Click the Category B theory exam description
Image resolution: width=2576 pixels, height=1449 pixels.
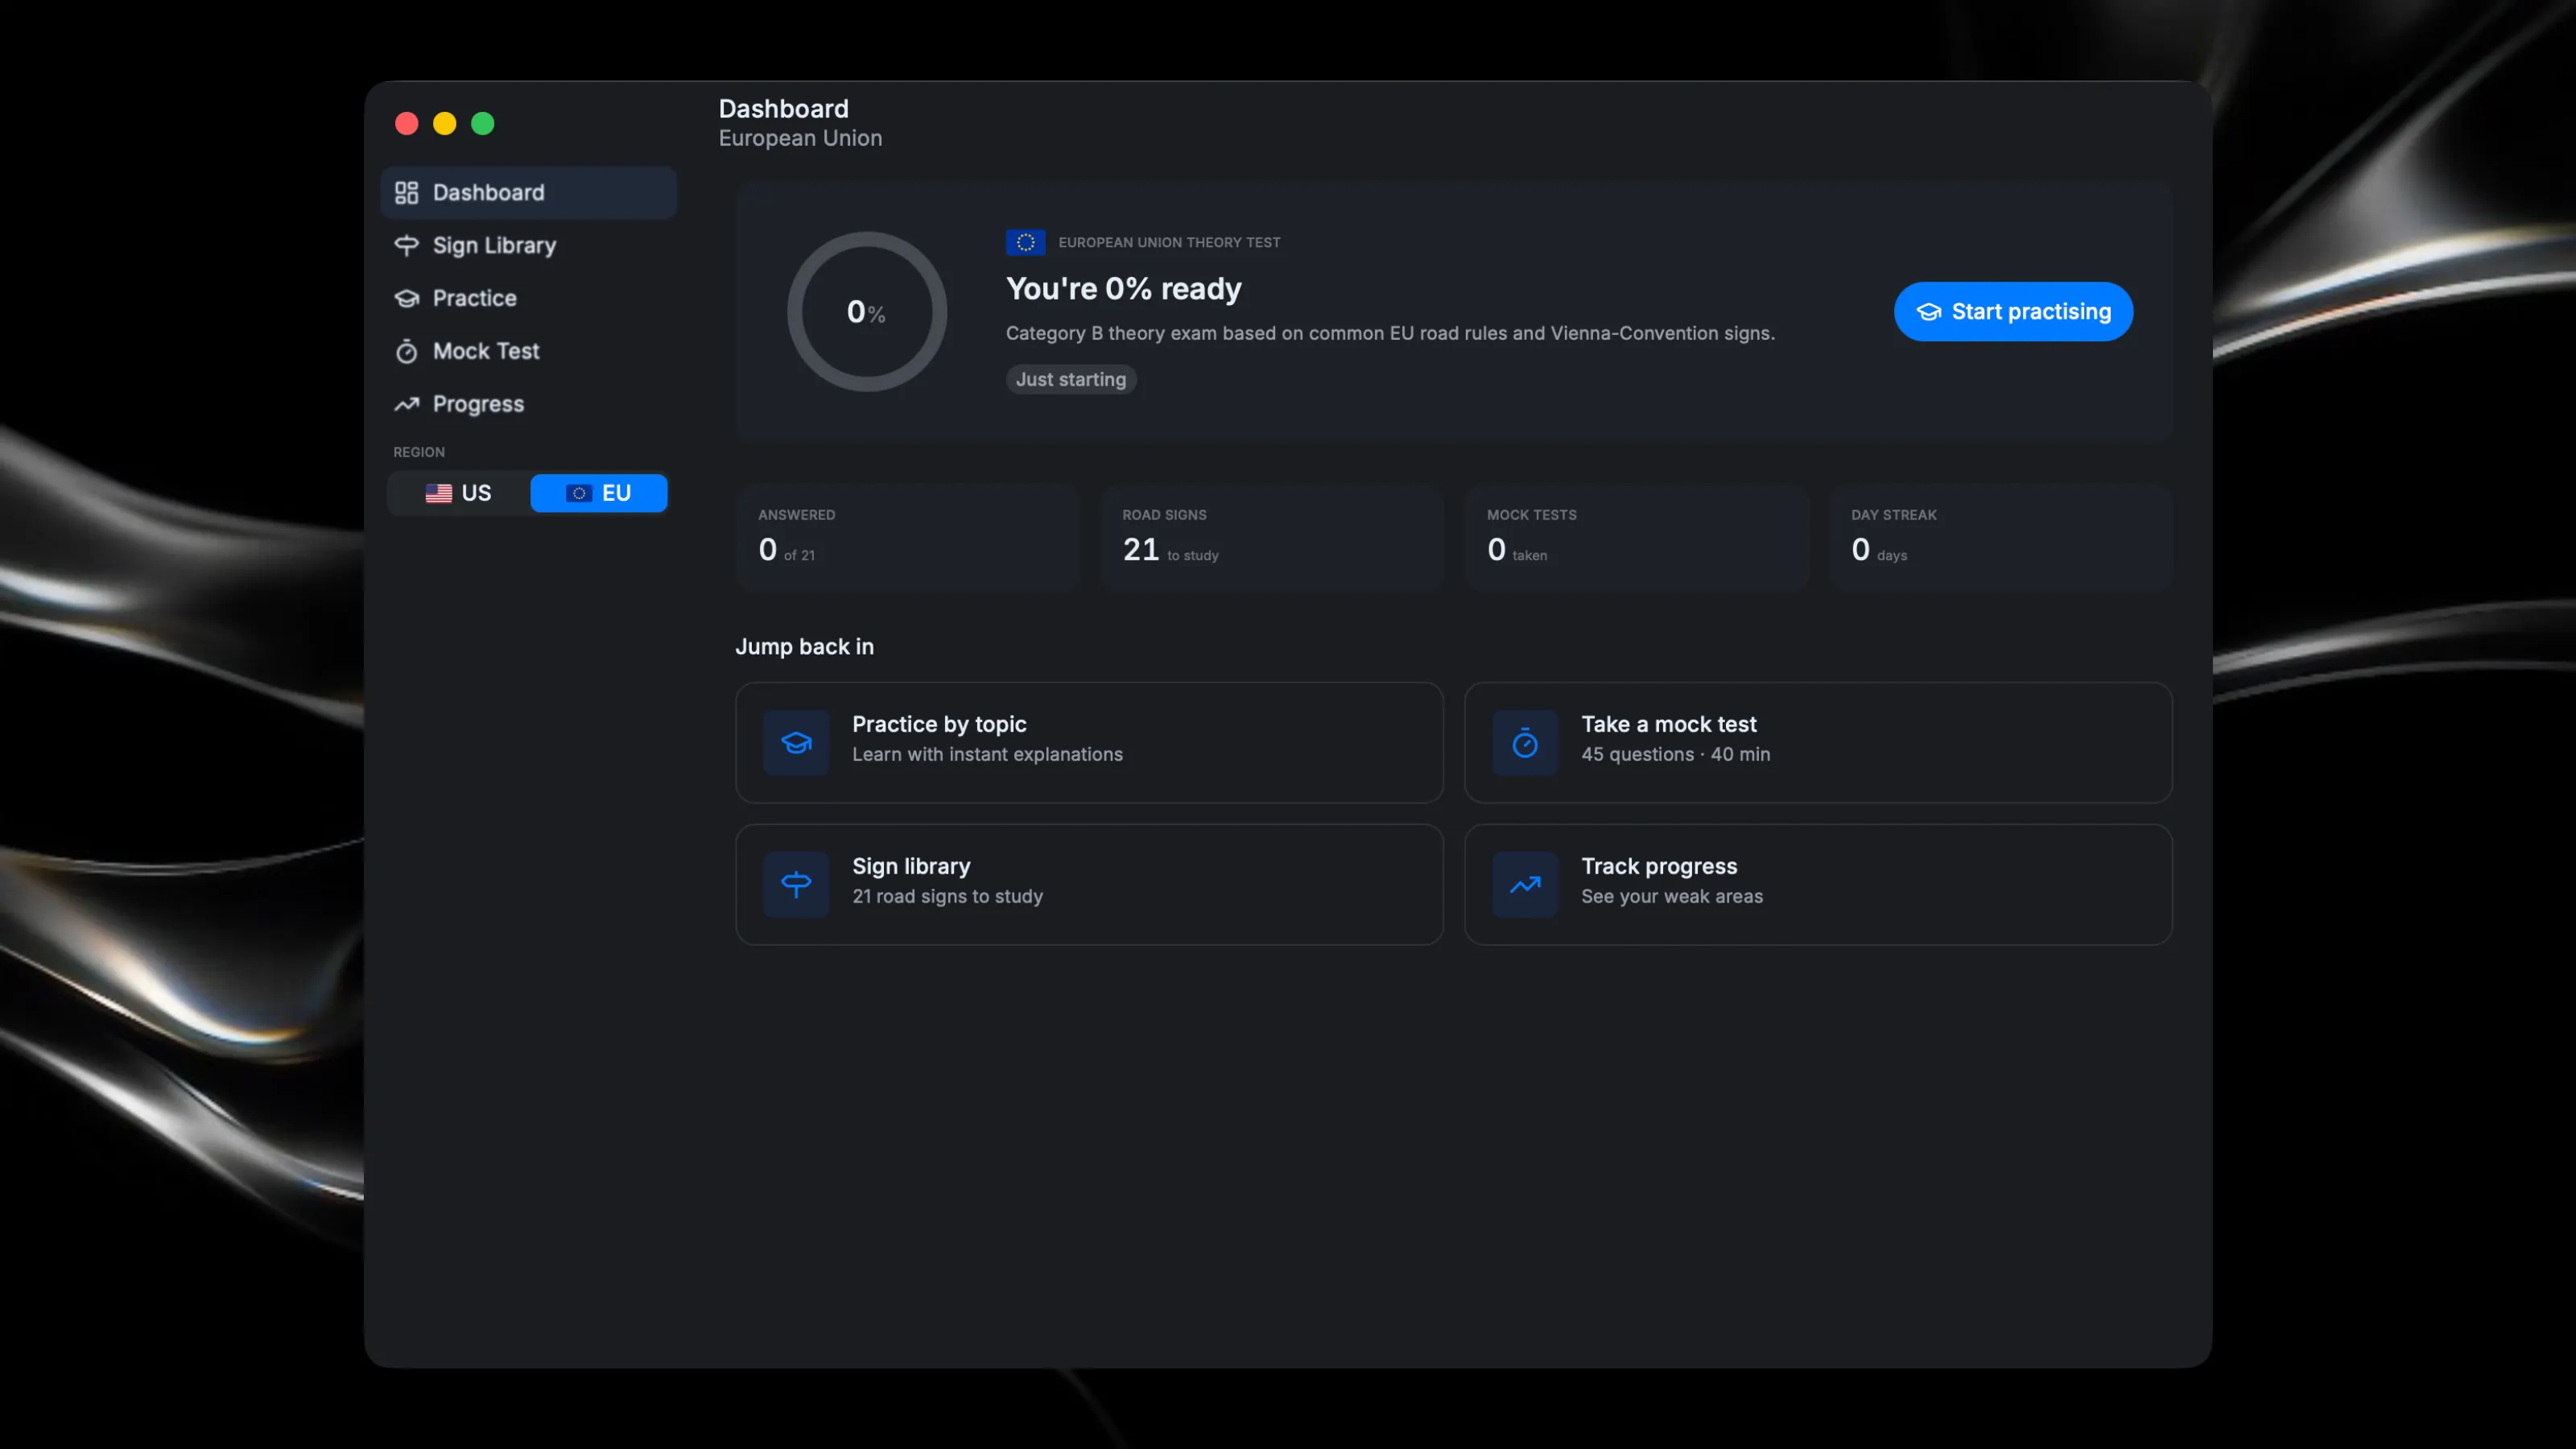[1390, 333]
